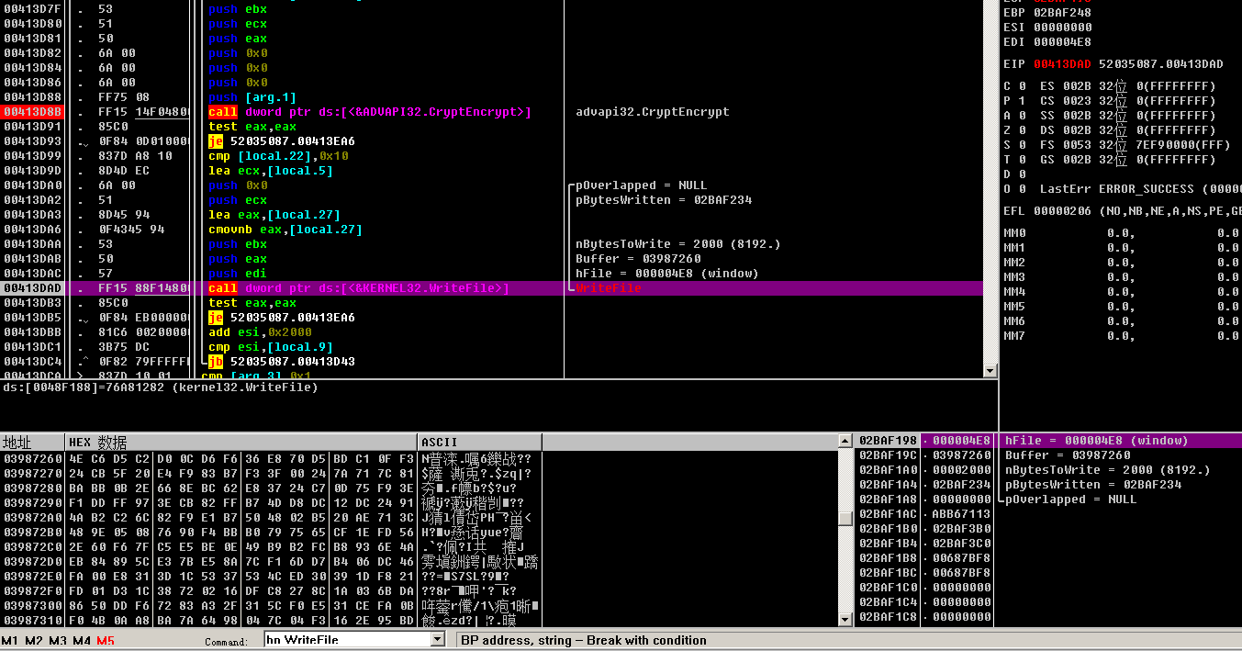Select stack entry 02BAF19C Buffer row

click(x=925, y=455)
